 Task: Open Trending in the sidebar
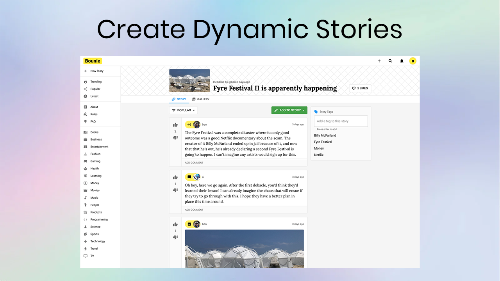click(96, 82)
